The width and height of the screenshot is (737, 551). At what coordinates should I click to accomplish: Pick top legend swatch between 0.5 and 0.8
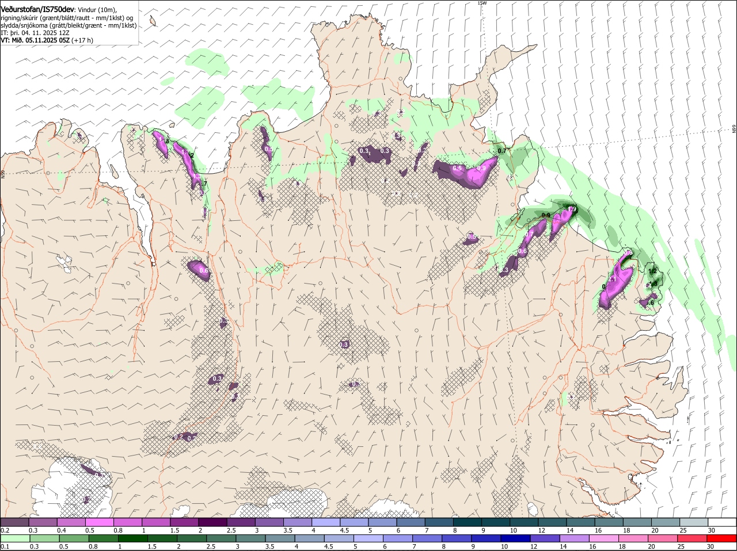click(99, 522)
